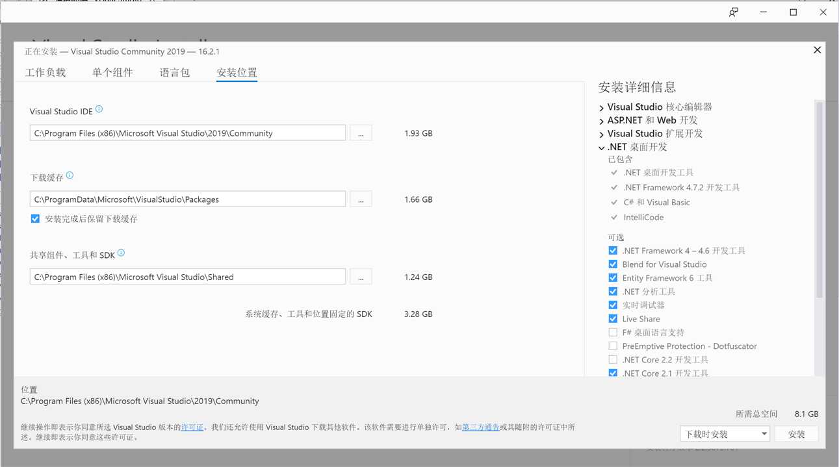Browse for 下载缓存 folder path
The height and width of the screenshot is (467, 839).
point(361,199)
